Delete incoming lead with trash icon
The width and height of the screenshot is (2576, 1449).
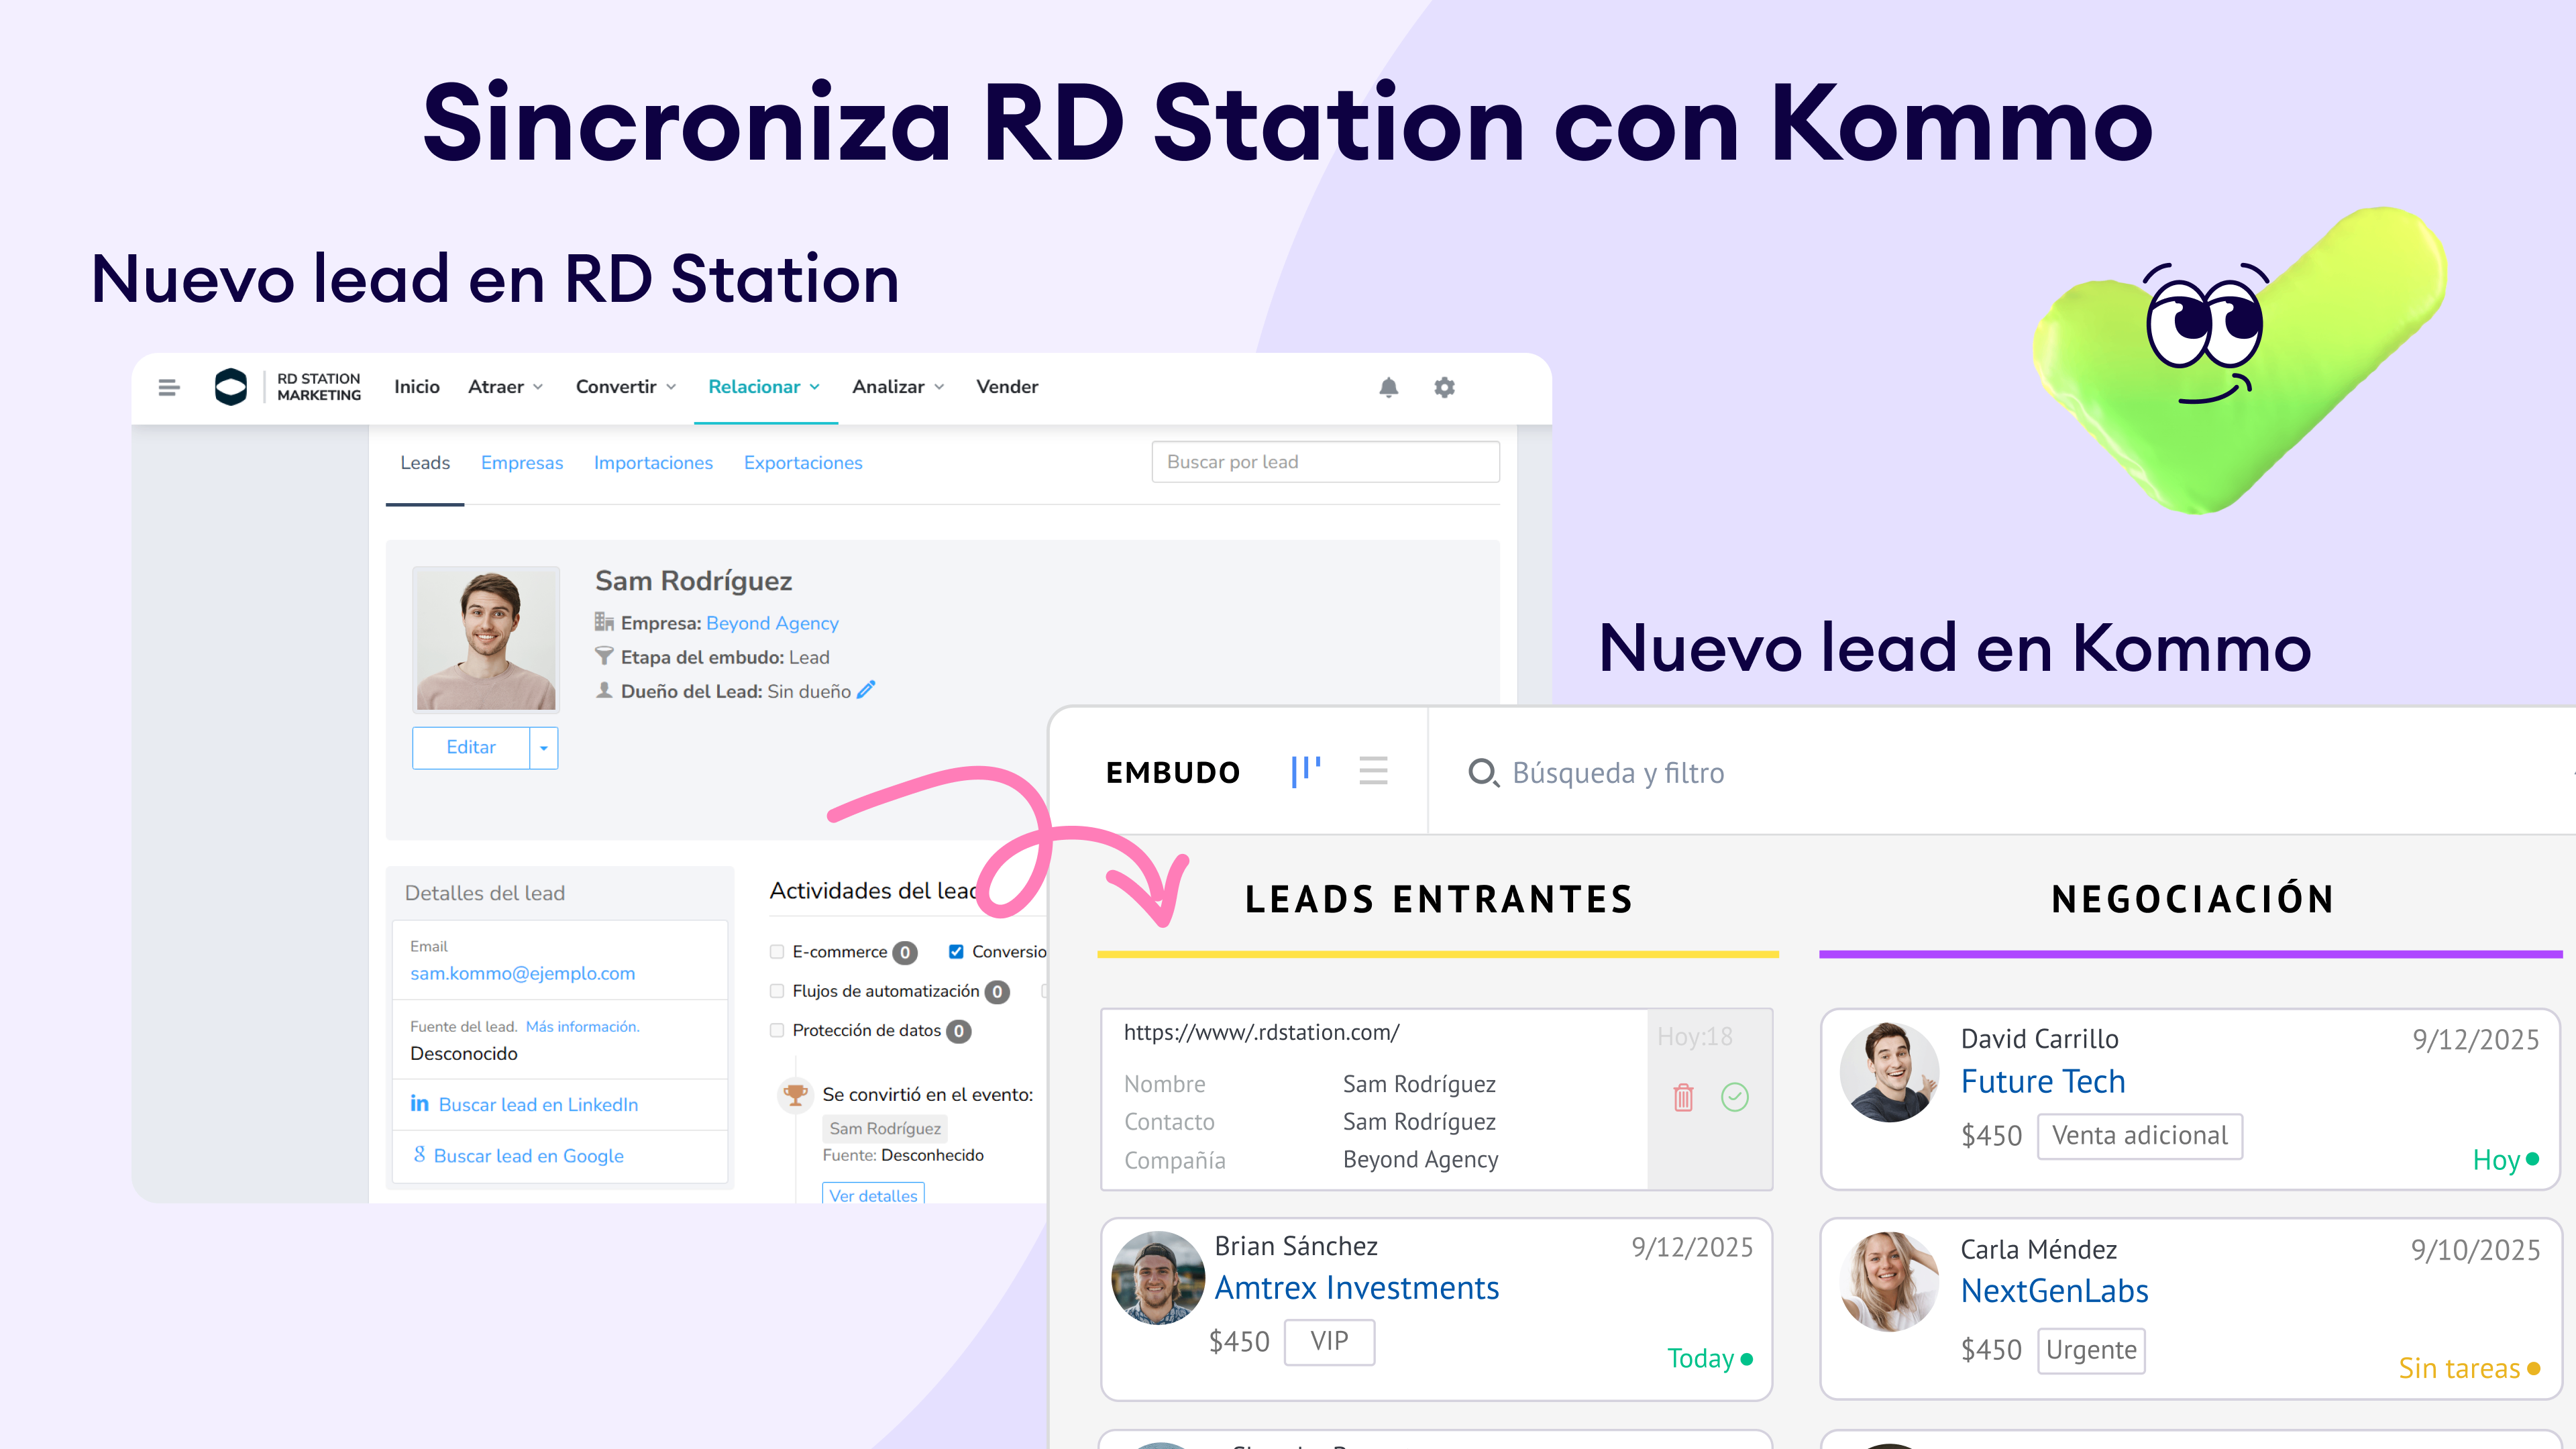coord(1683,1097)
